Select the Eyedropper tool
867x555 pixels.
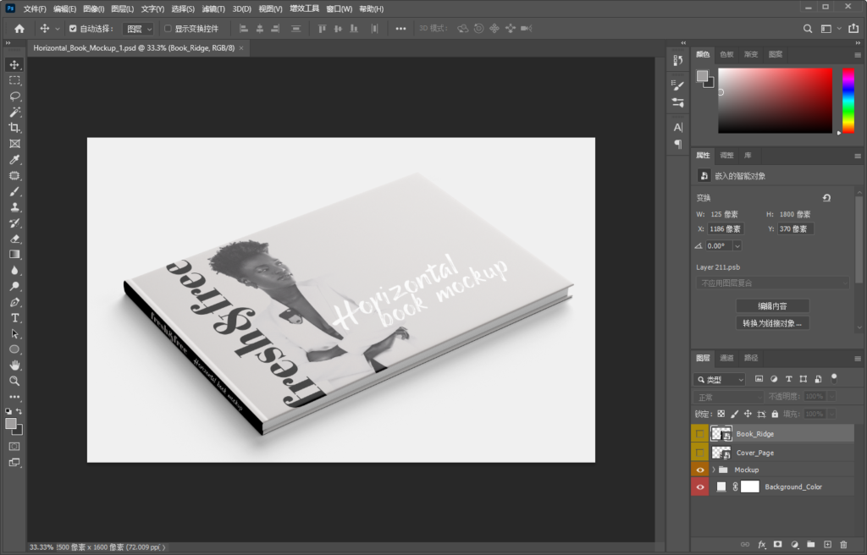tap(14, 160)
